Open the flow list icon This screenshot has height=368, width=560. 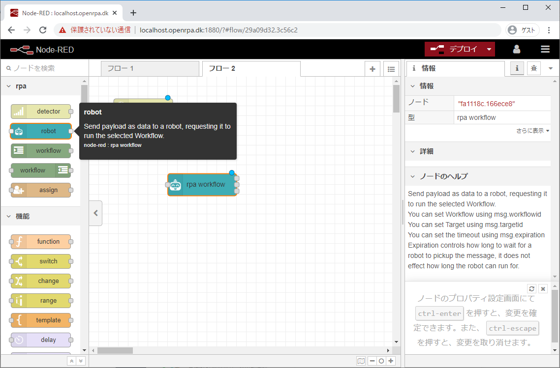point(391,69)
